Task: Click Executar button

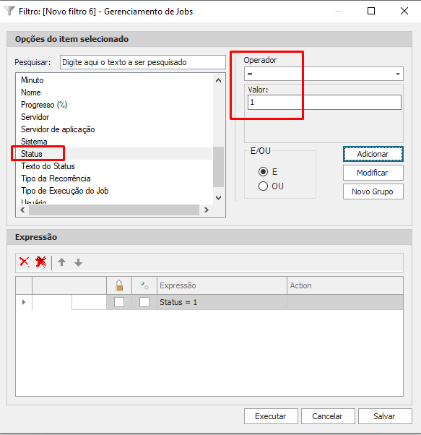Action: pyautogui.click(x=271, y=416)
